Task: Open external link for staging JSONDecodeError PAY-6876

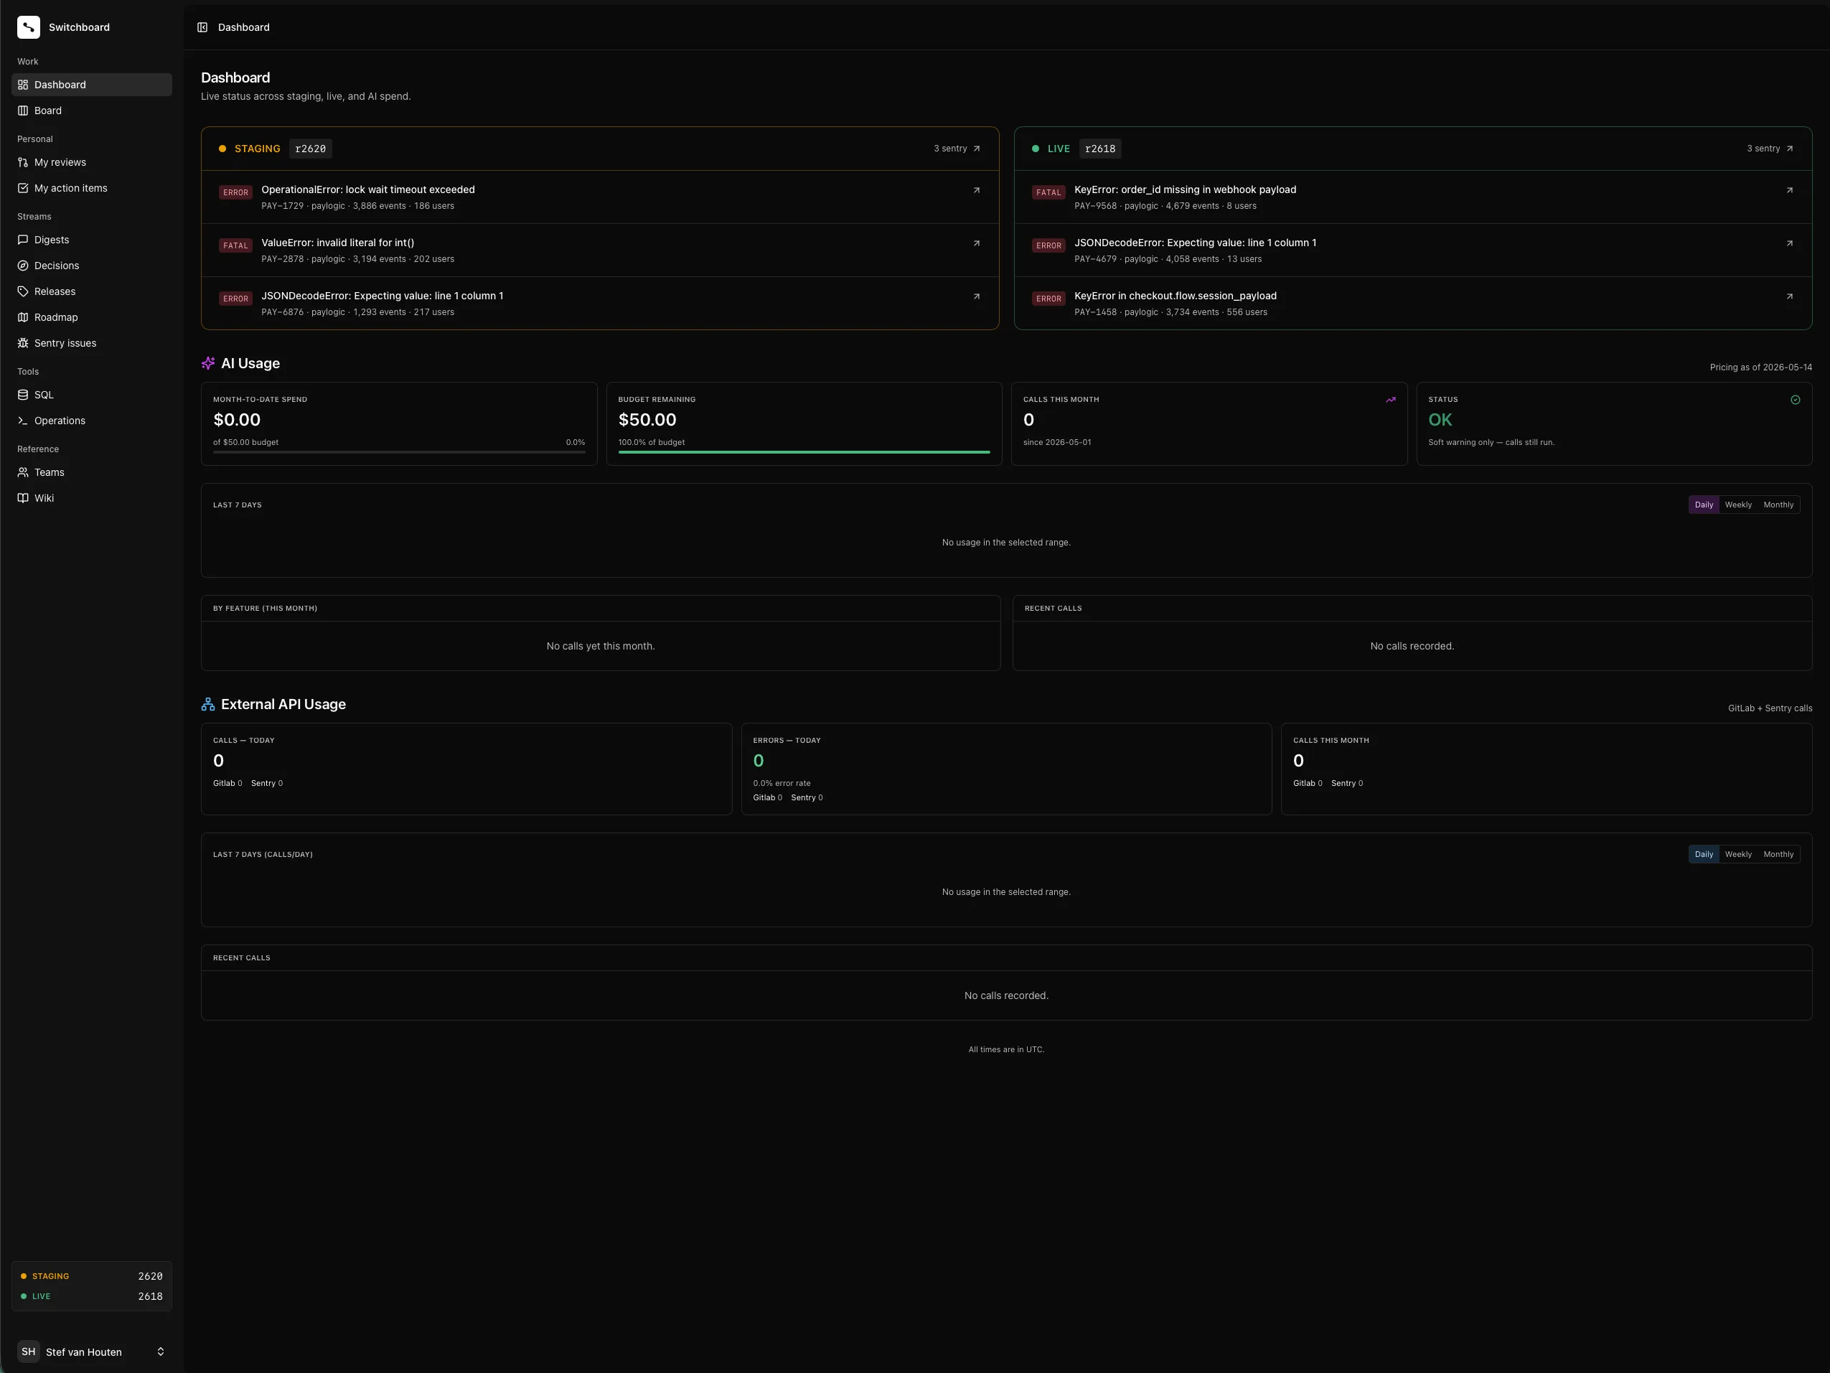Action: click(x=976, y=296)
